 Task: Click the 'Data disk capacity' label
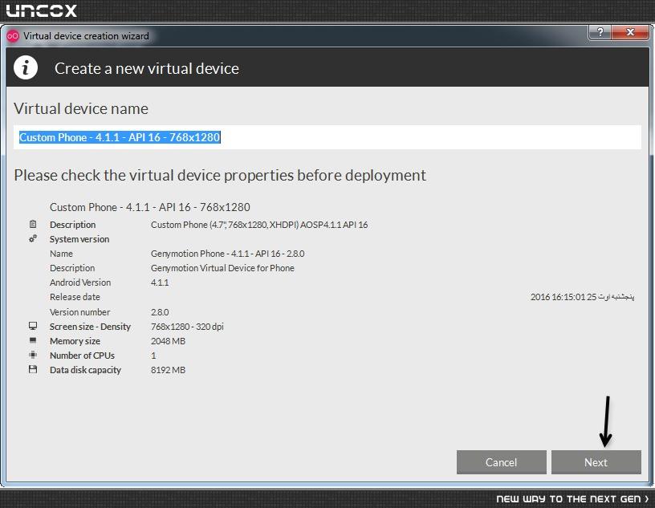point(85,370)
